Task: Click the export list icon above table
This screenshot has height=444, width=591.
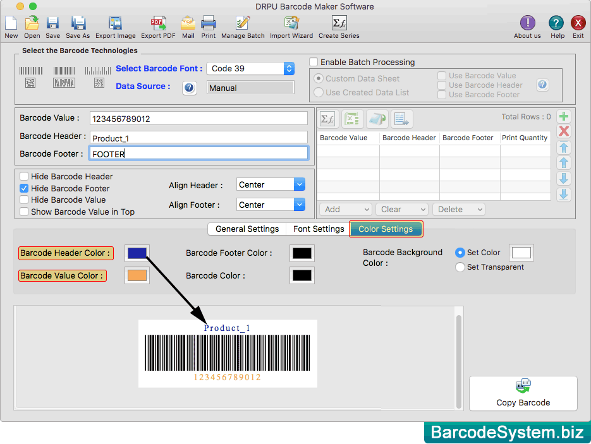Action: tap(402, 119)
